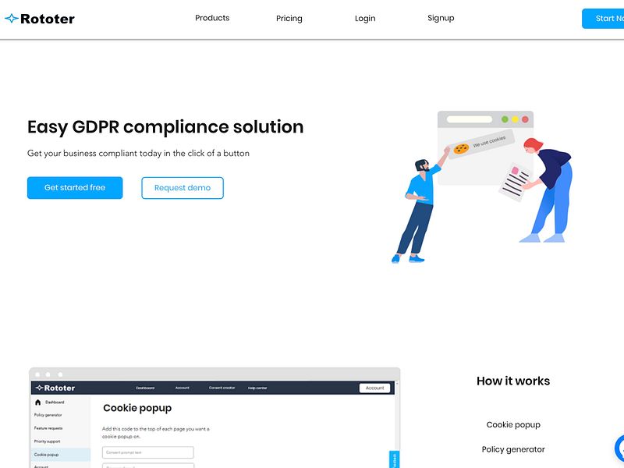The height and width of the screenshot is (468, 624).
Task: Open the chat widget bubble at the page edge
Action: (x=619, y=448)
